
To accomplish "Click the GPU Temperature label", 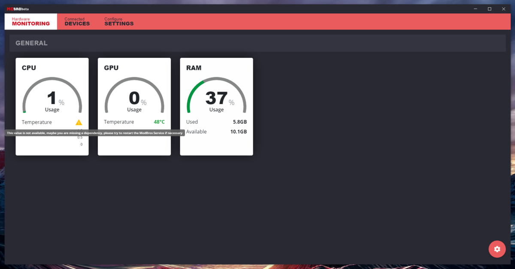I will pos(119,122).
